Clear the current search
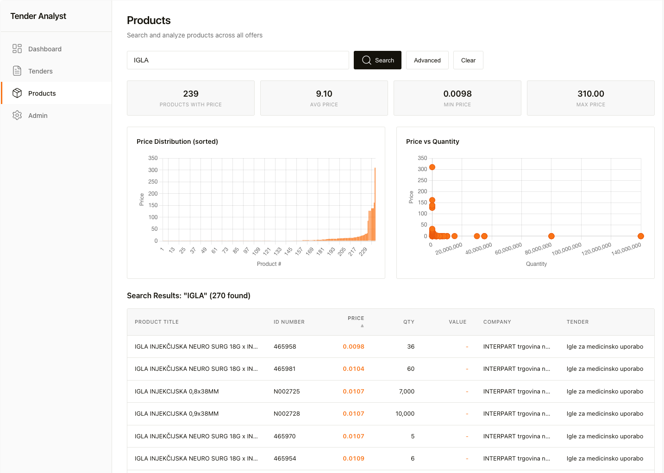This screenshot has width=664, height=473. 468,60
